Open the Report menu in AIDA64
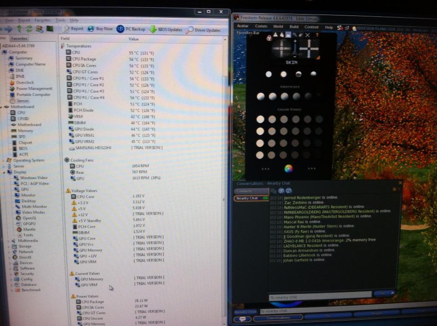Viewport: 437px width, 326px height. click(24, 20)
